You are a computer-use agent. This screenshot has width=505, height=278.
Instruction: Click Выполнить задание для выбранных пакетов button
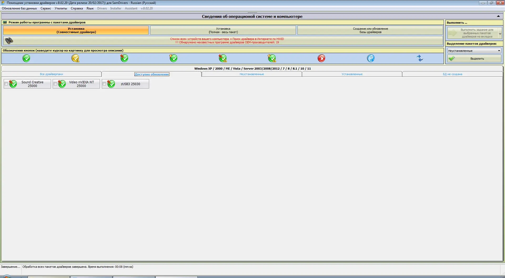(473, 33)
